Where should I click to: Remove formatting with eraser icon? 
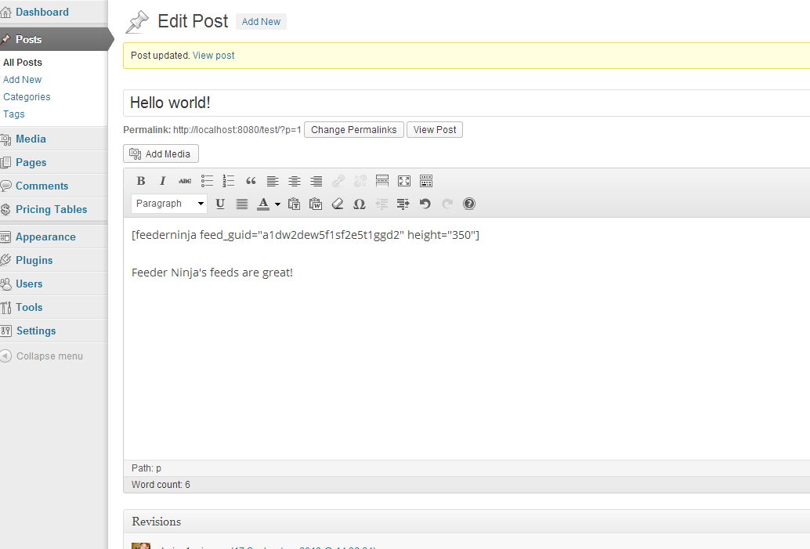(x=338, y=204)
